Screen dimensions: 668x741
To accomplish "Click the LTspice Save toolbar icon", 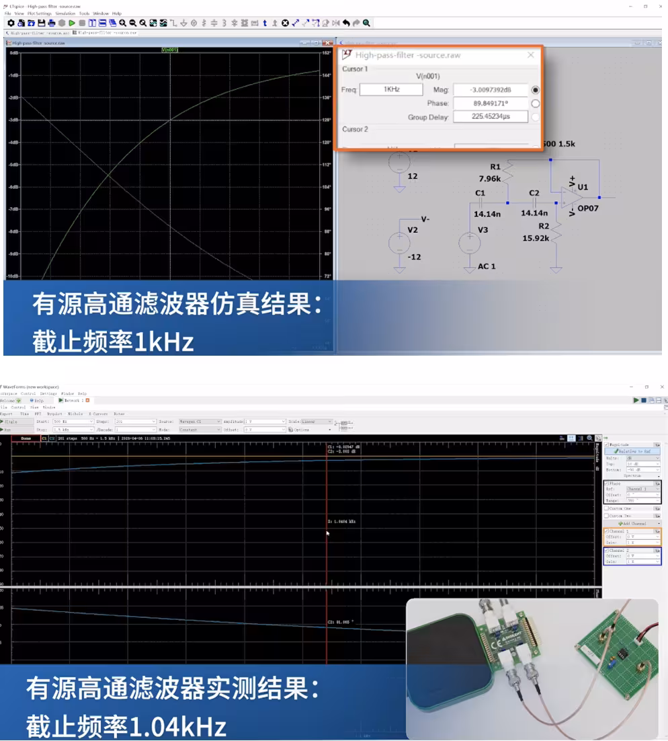I will click(42, 23).
